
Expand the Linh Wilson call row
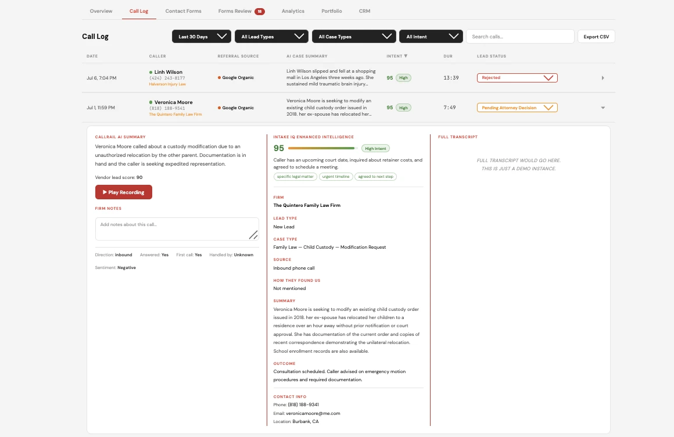[x=603, y=78]
